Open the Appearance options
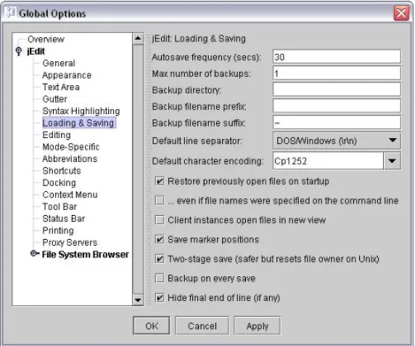The image size is (415, 346). click(66, 75)
